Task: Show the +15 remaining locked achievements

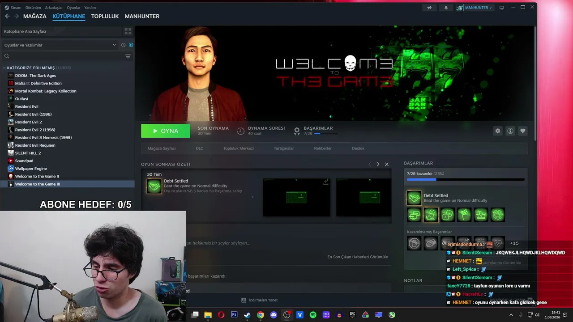Action: (x=514, y=243)
